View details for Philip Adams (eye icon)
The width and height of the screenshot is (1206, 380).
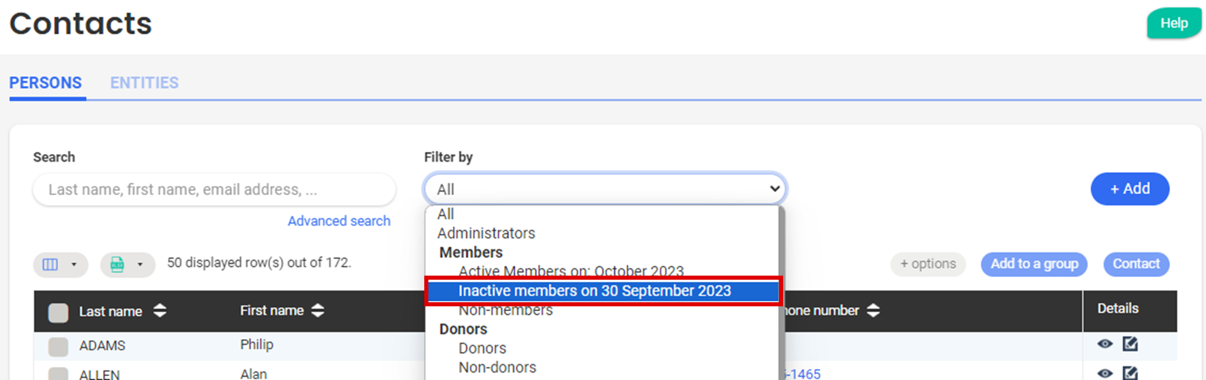1105,344
